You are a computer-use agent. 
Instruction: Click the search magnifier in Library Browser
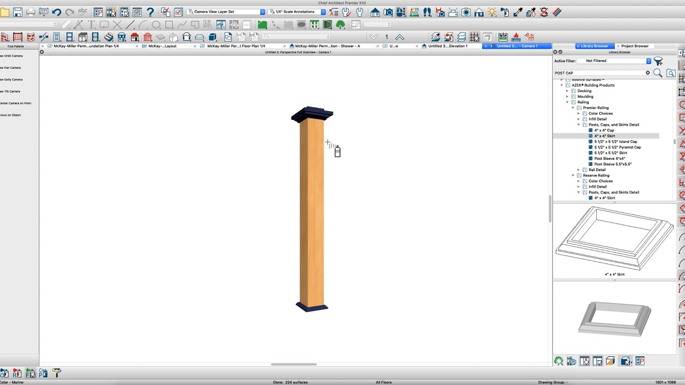pyautogui.click(x=658, y=73)
